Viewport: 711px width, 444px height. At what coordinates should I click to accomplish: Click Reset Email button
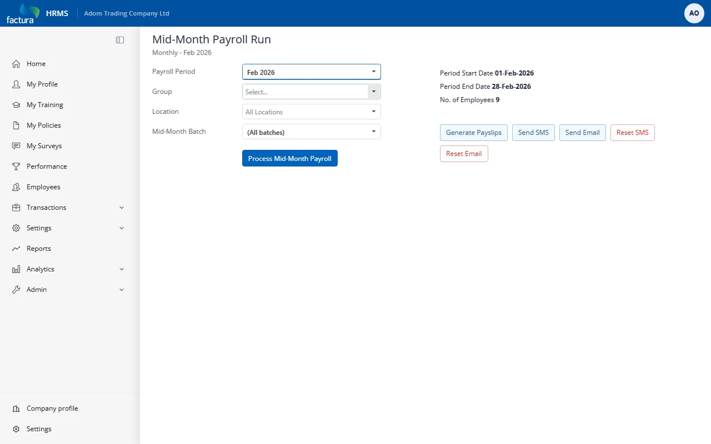tap(464, 154)
